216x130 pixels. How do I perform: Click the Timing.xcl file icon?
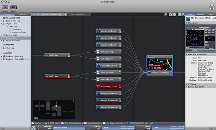tap(10, 29)
